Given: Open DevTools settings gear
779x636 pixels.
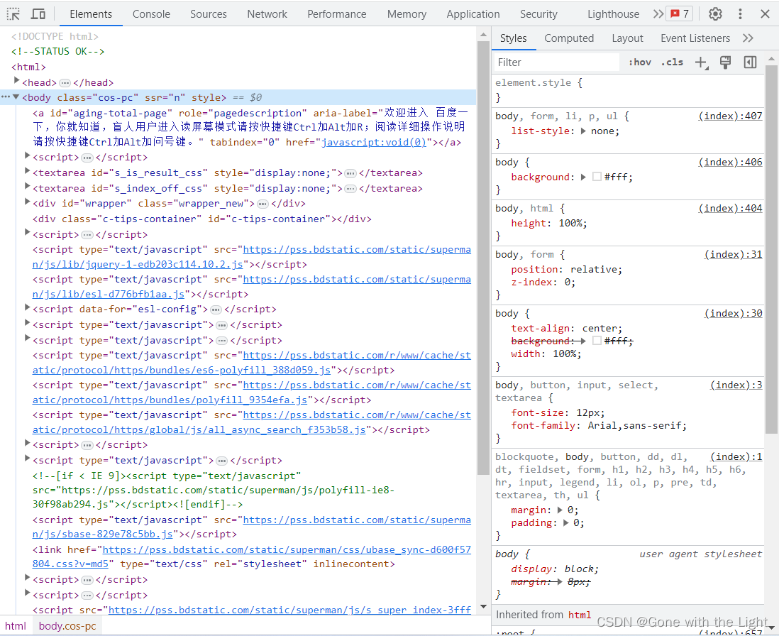Looking at the screenshot, I should point(715,14).
